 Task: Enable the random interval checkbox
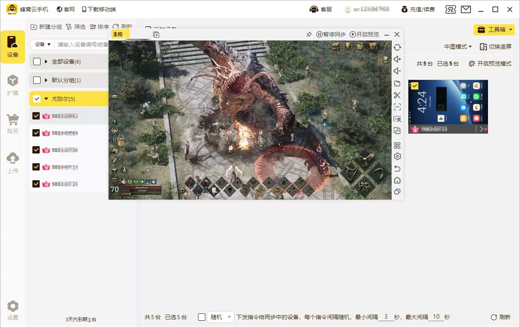[x=202, y=317]
